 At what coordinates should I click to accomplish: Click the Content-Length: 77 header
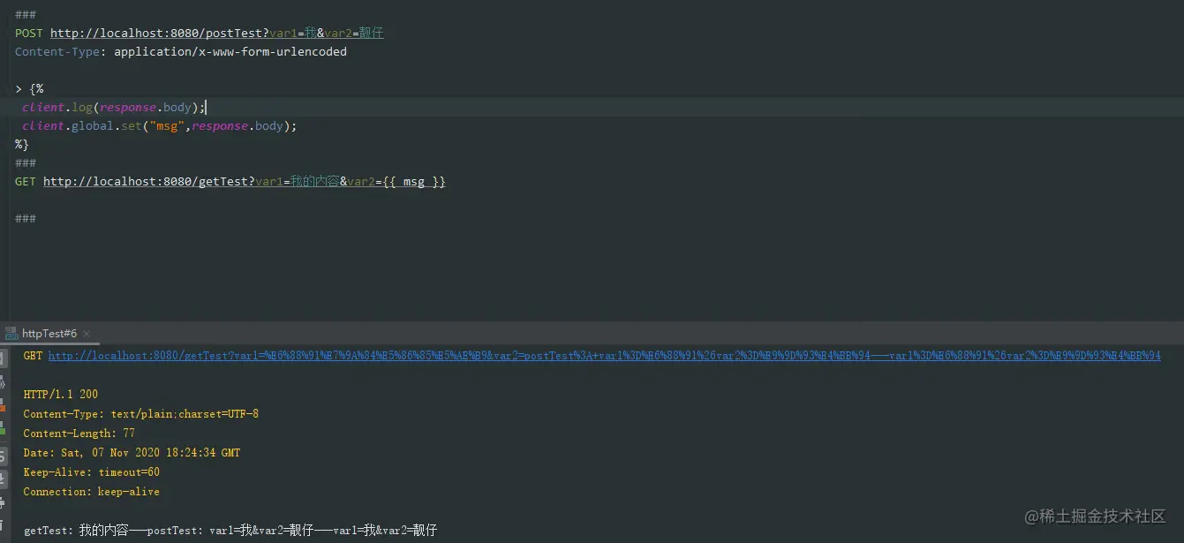79,433
